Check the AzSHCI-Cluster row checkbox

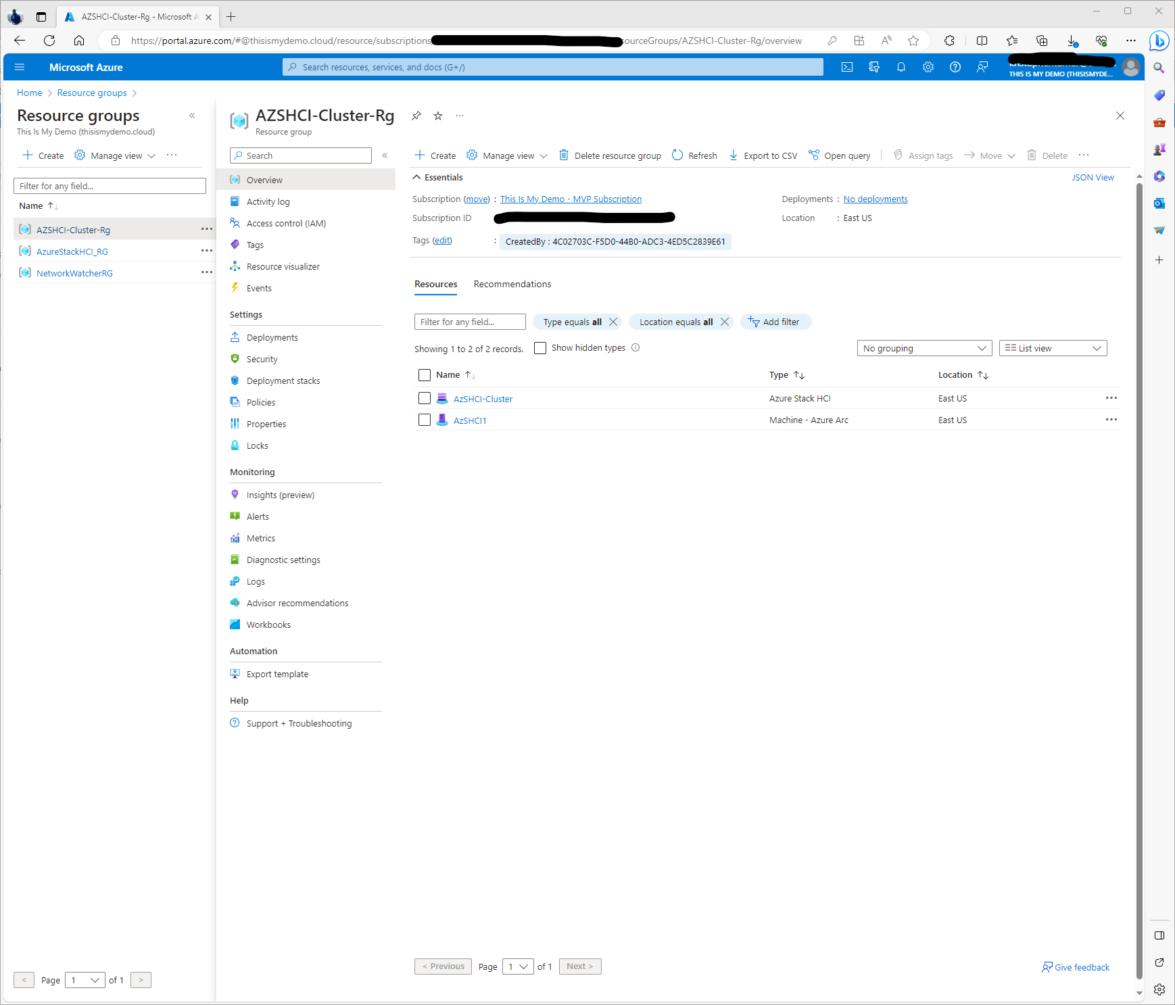(x=425, y=398)
